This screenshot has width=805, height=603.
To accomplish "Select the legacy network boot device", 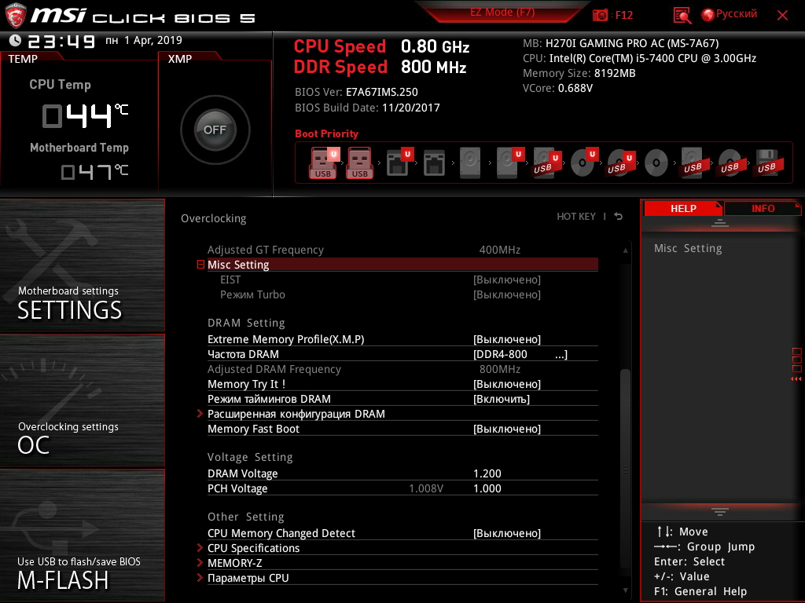I will (434, 163).
